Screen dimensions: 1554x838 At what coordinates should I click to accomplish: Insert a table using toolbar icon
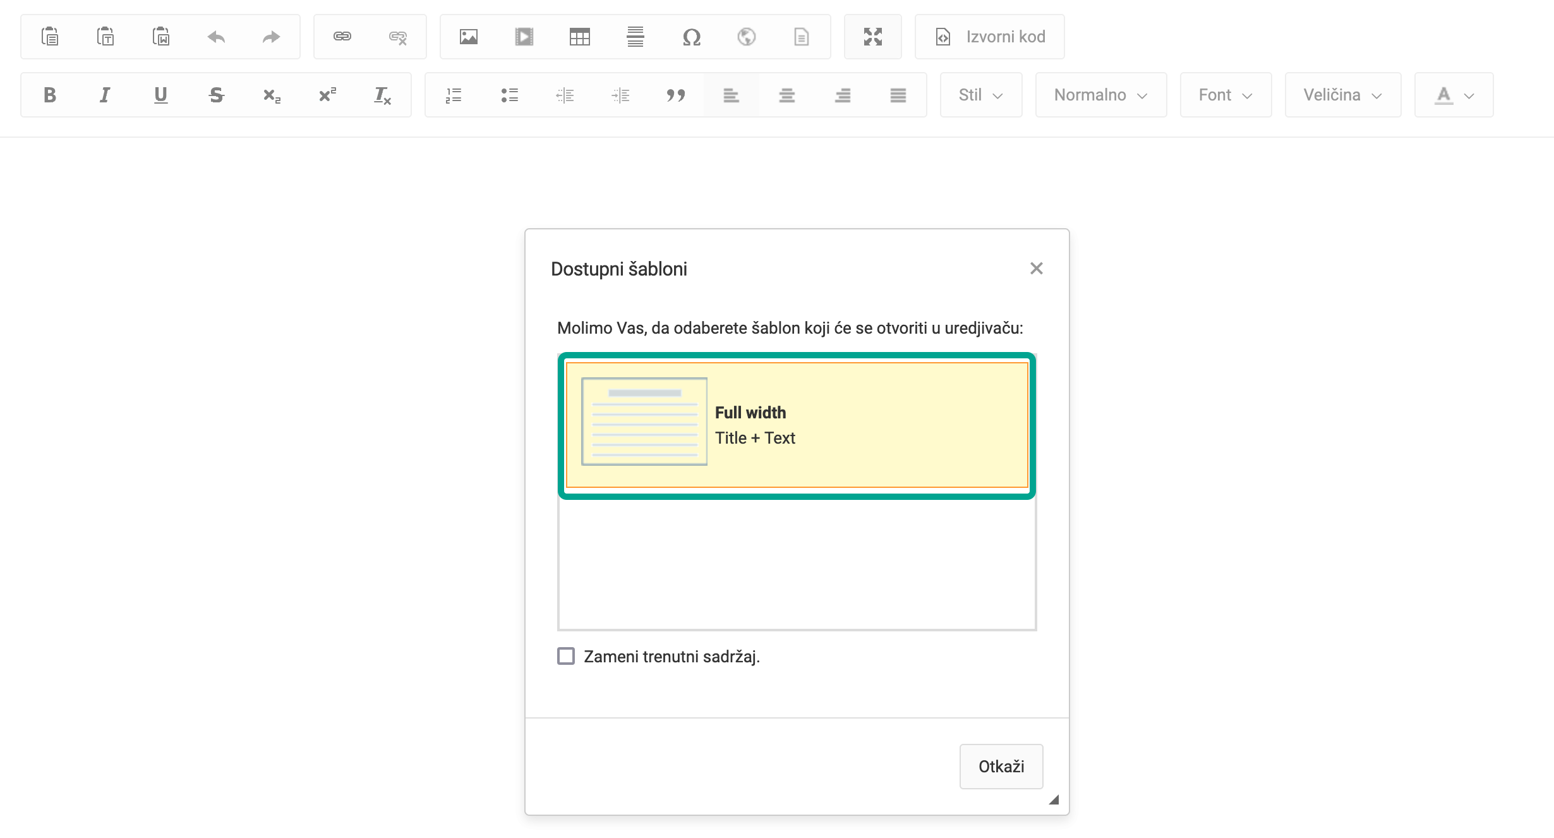579,37
